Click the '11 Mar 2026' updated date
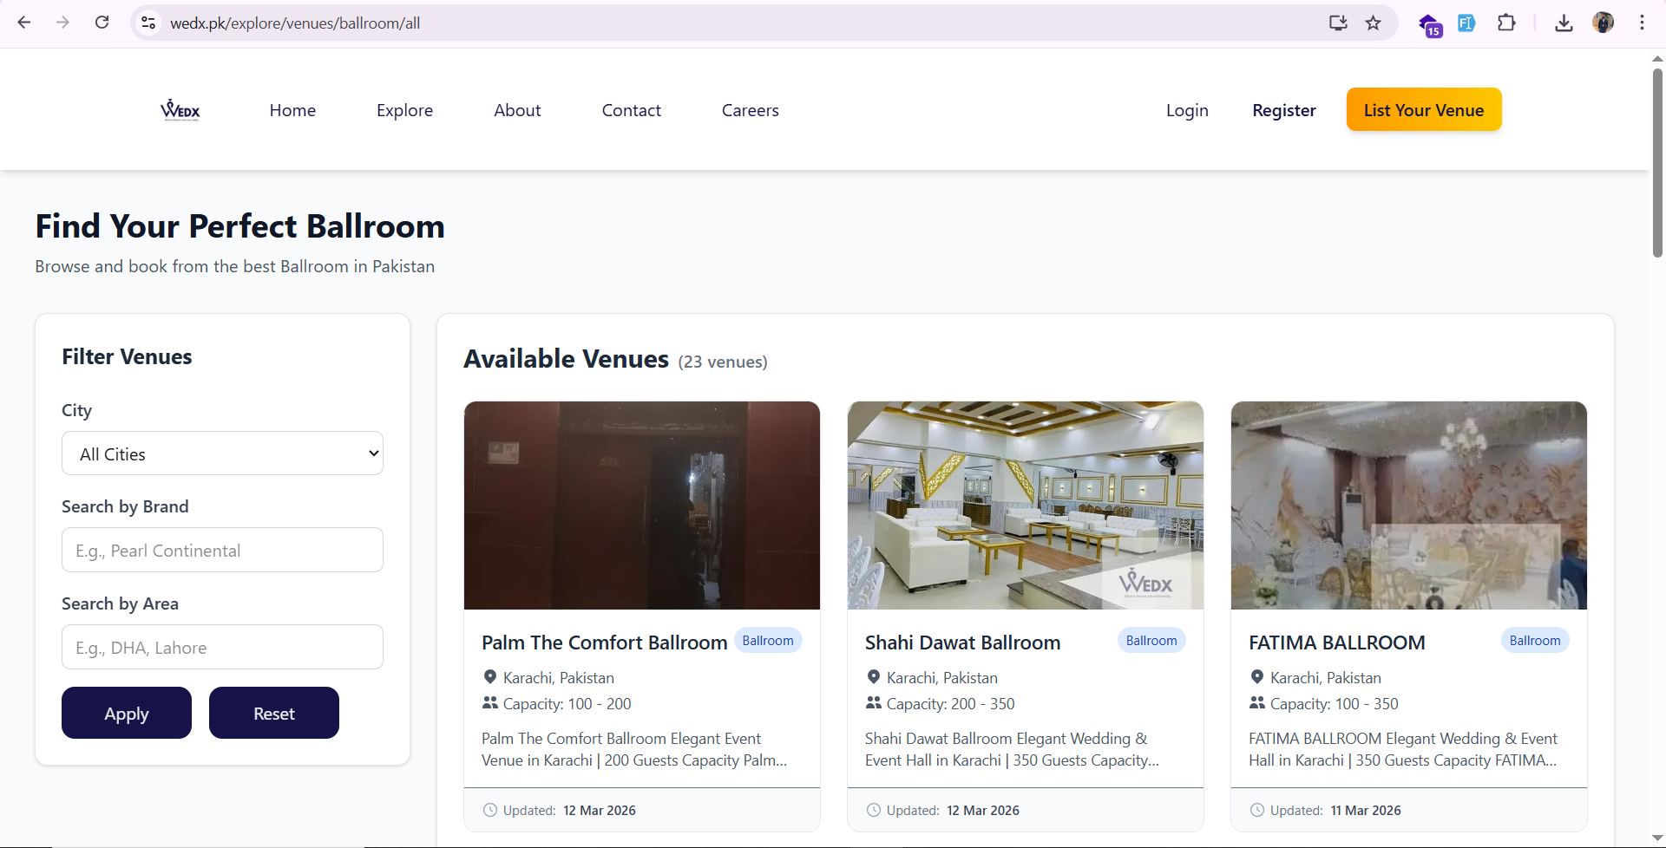Viewport: 1666px width, 848px height. coord(1366,810)
